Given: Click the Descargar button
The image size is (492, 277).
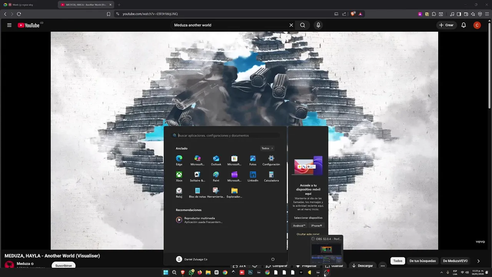Looking at the screenshot, I should point(362,265).
